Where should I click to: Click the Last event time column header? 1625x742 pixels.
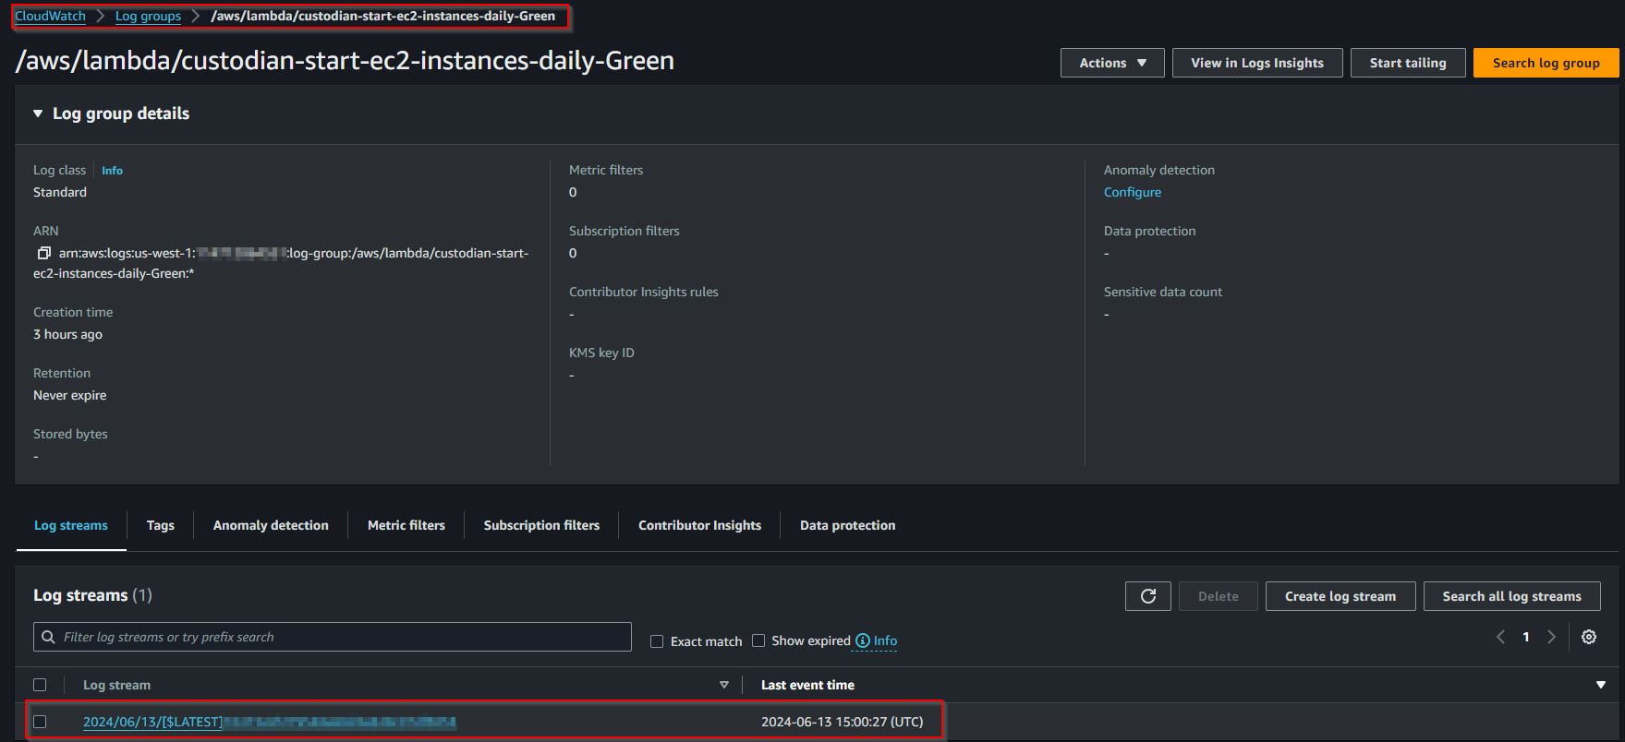point(807,685)
